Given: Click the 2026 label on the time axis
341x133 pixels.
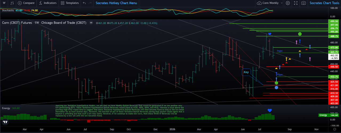Looking at the screenshot, I should pyautogui.click(x=173, y=129).
